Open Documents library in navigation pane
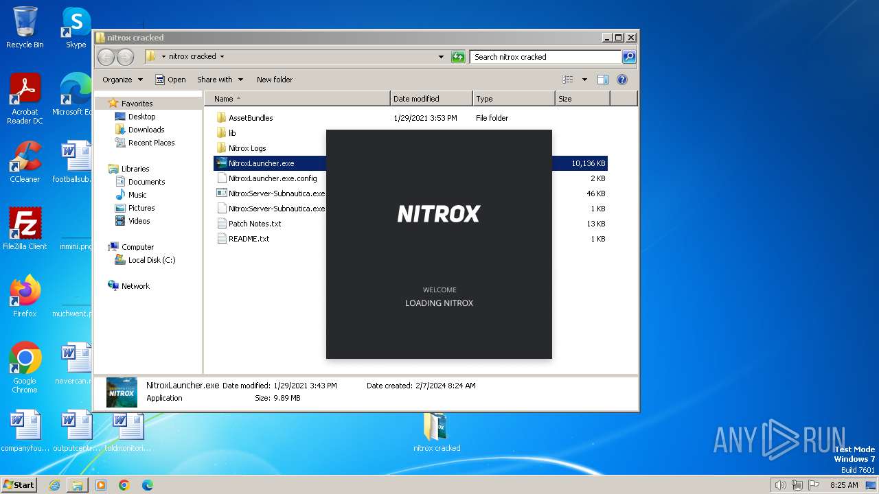Screen dimensions: 879x494 (x=146, y=182)
